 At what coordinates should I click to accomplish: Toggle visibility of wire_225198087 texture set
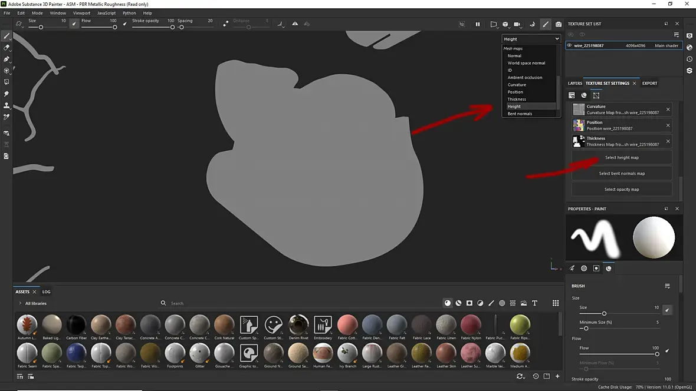click(570, 45)
